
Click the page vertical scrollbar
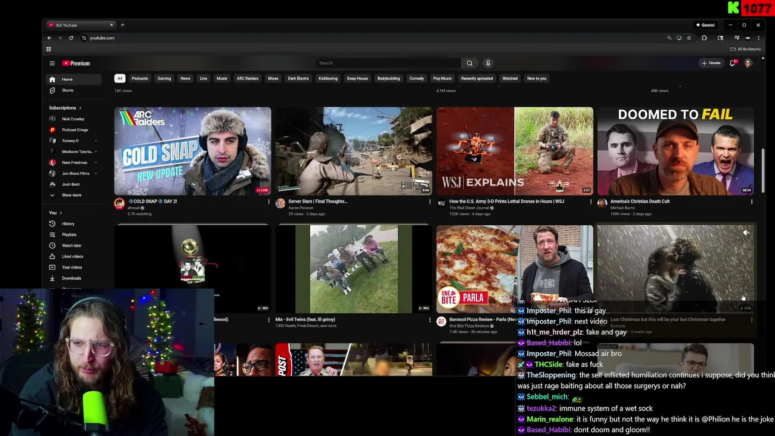[x=763, y=171]
